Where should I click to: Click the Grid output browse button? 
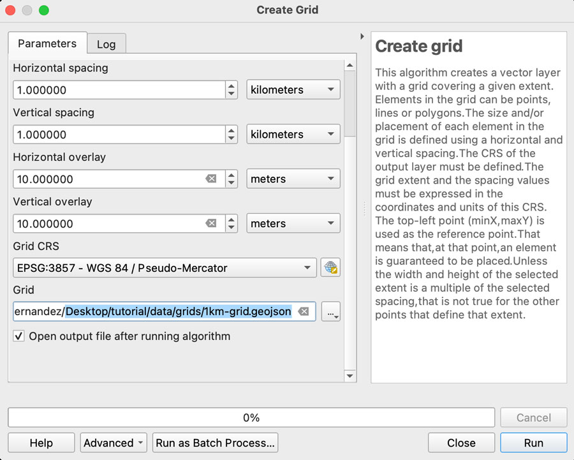click(331, 311)
